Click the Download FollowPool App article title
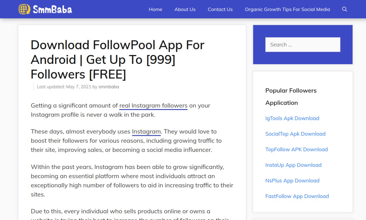This screenshot has height=220, width=366. 118,60
